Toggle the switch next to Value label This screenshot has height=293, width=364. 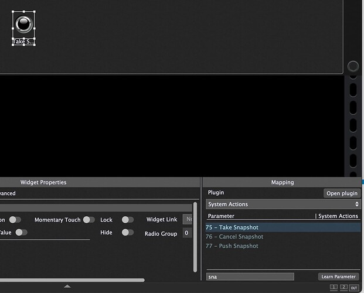(x=22, y=232)
